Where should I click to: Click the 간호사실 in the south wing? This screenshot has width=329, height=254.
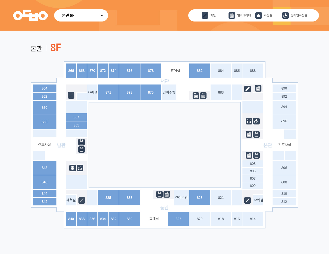45,144
